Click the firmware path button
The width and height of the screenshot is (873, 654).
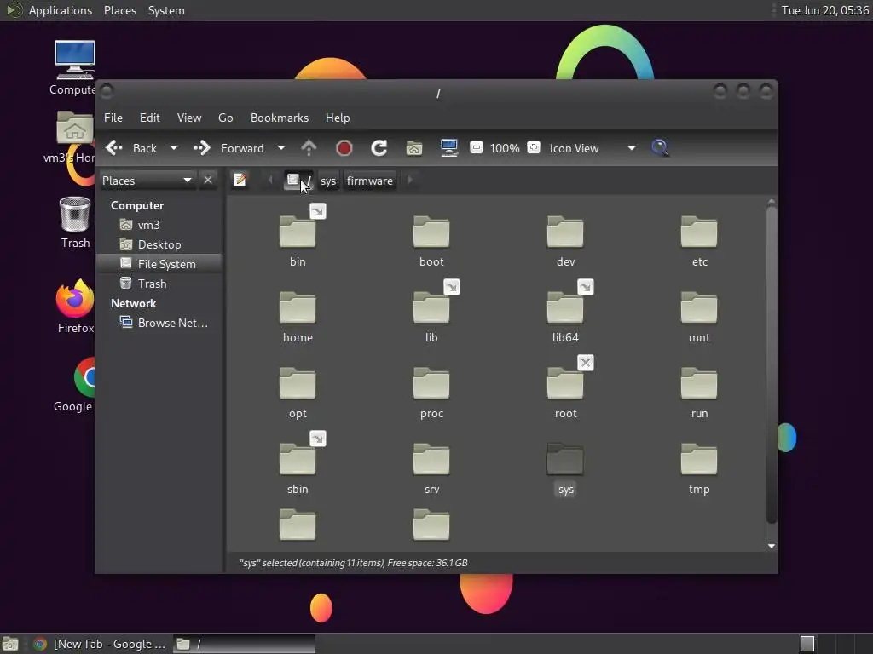pyautogui.click(x=370, y=181)
